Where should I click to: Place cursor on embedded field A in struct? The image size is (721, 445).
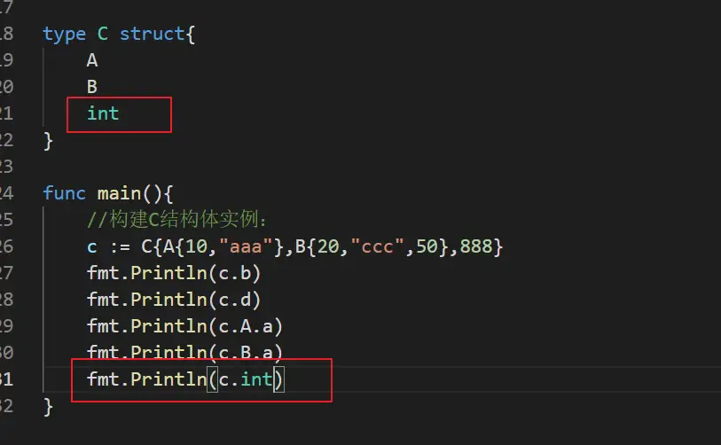92,61
